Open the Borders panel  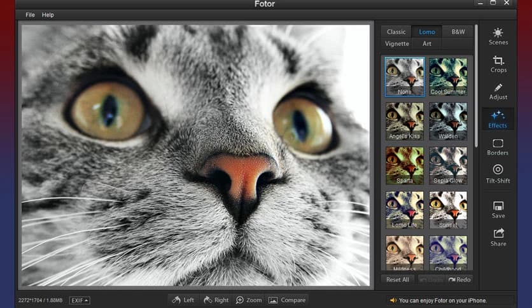498,147
